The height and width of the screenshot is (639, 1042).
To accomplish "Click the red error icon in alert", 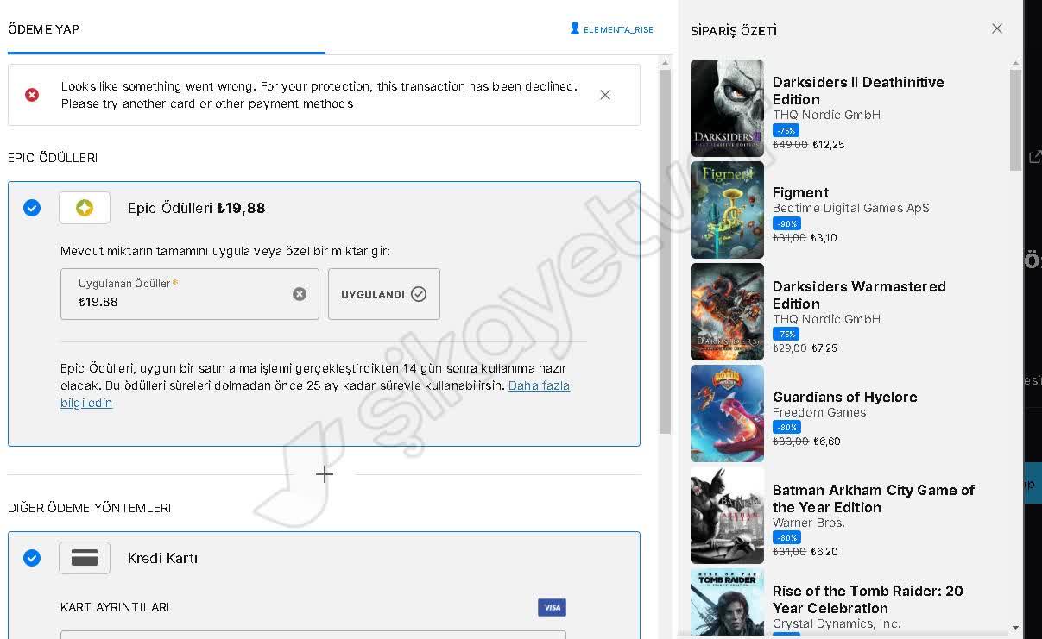I will [32, 95].
